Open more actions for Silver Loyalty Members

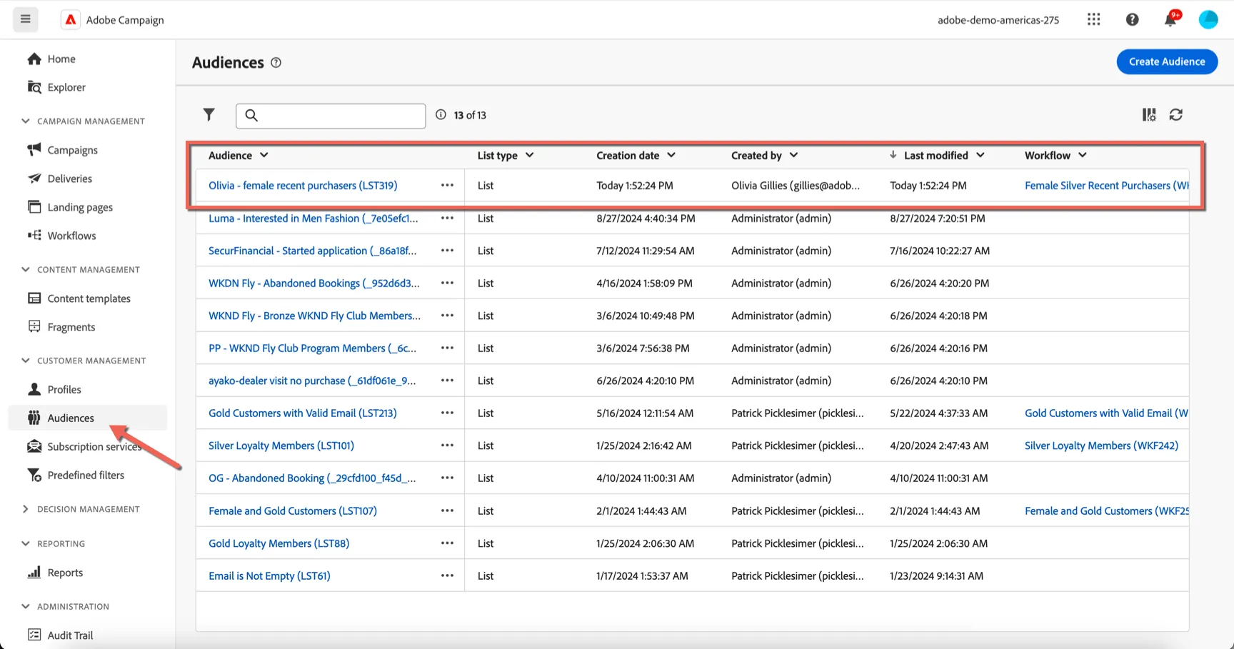coord(448,446)
